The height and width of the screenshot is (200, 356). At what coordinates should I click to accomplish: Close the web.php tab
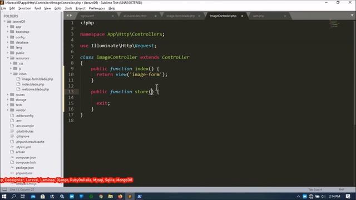pyautogui.click(x=285, y=16)
